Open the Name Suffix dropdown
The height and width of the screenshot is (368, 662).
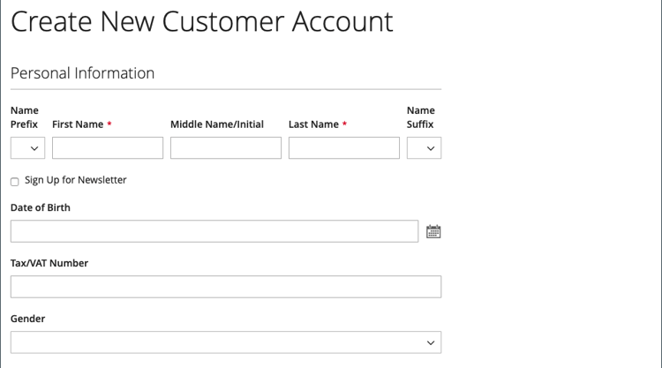click(424, 148)
